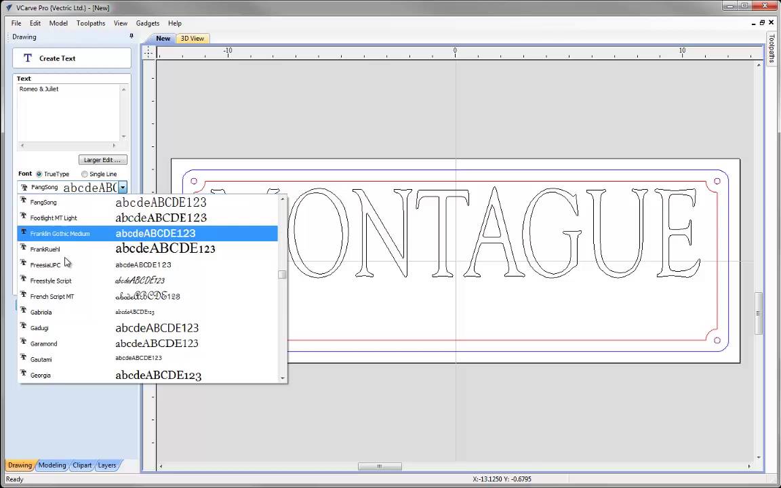Choose Gadugi font in list

tap(147, 327)
